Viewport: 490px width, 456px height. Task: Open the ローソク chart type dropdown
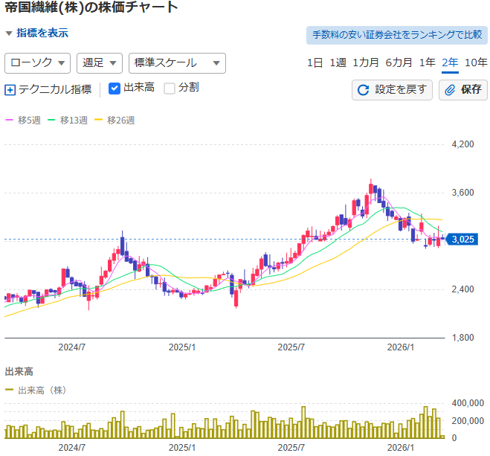[37, 63]
